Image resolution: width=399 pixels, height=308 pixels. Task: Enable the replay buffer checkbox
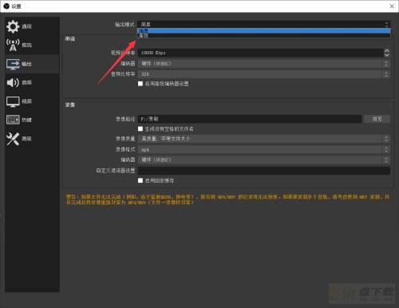pos(140,180)
